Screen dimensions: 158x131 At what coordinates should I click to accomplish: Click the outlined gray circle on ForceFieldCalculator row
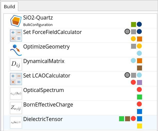[127, 31]
